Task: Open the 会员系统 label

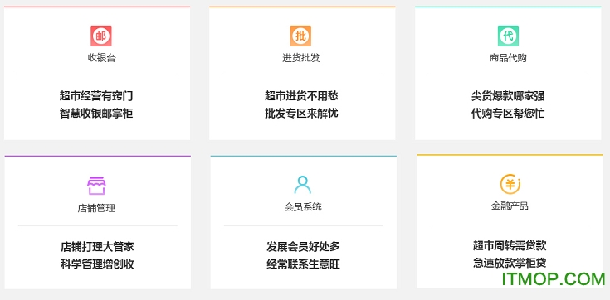Action: click(x=303, y=207)
